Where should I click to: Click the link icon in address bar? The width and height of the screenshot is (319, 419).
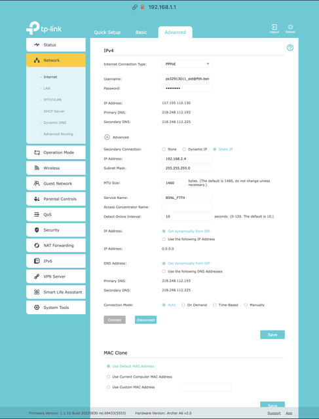pyautogui.click(x=134, y=7)
